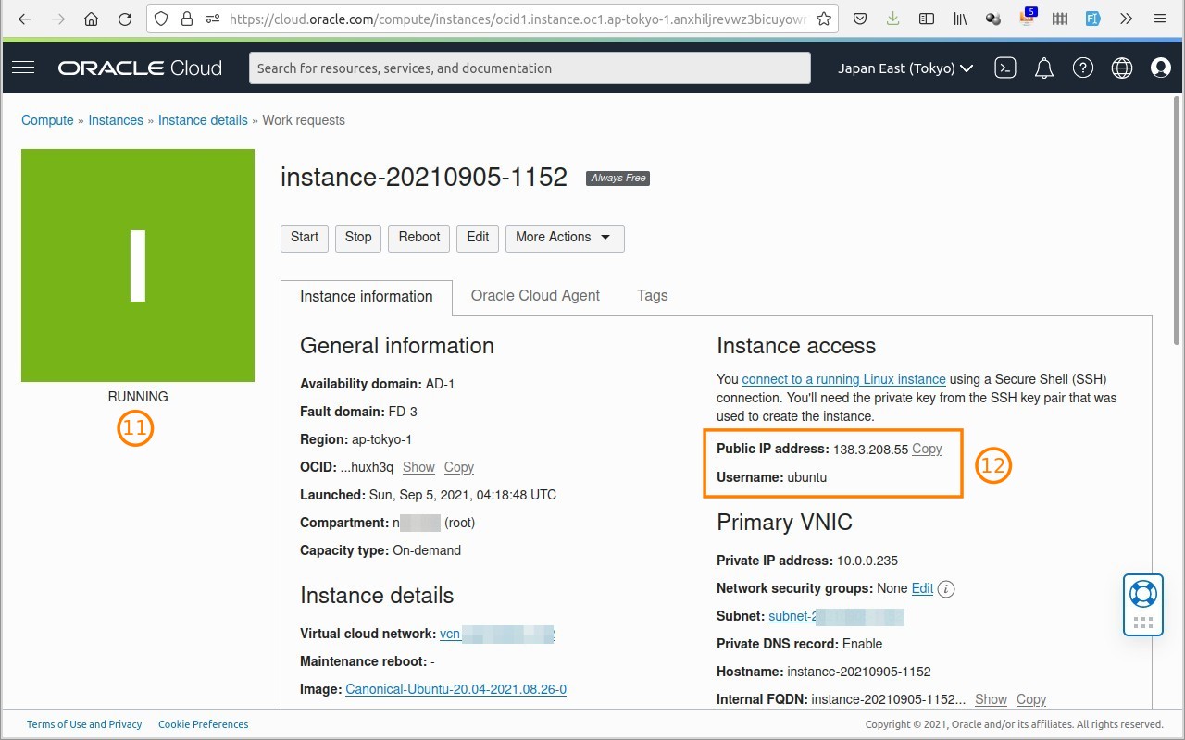Reload the current page
Image resolution: width=1185 pixels, height=740 pixels.
pyautogui.click(x=125, y=18)
